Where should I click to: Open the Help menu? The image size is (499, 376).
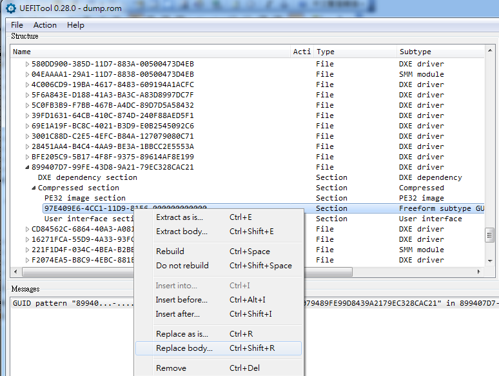point(75,25)
